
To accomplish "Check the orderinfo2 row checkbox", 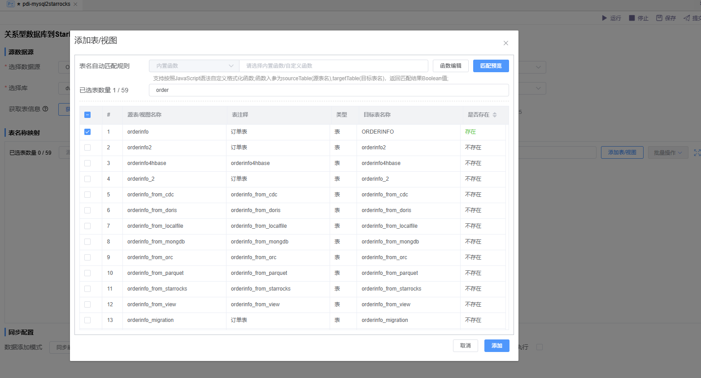I will [87, 148].
